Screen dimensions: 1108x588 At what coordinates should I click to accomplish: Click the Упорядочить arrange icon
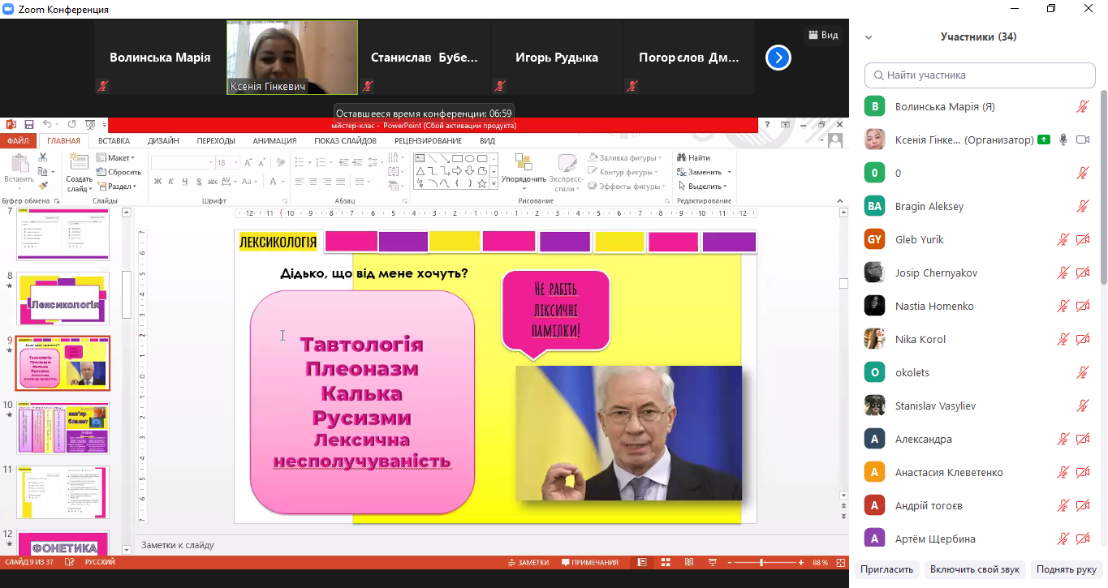pos(524,165)
